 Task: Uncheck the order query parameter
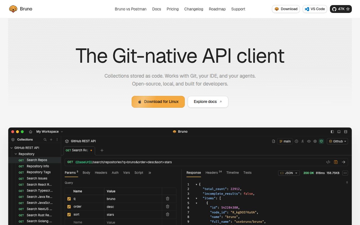[69, 206]
